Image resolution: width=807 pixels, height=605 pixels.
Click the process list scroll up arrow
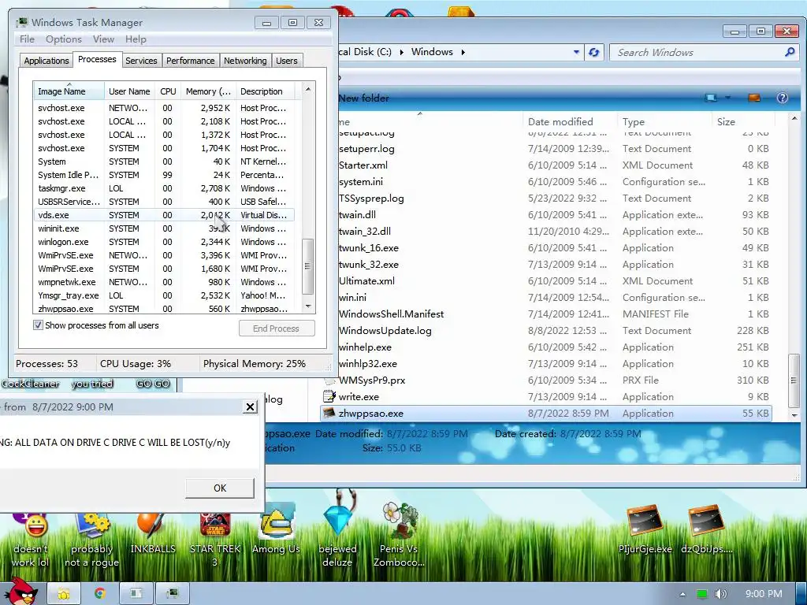[x=308, y=89]
